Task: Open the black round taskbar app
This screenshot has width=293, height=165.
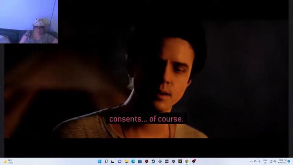Action: [174, 161]
